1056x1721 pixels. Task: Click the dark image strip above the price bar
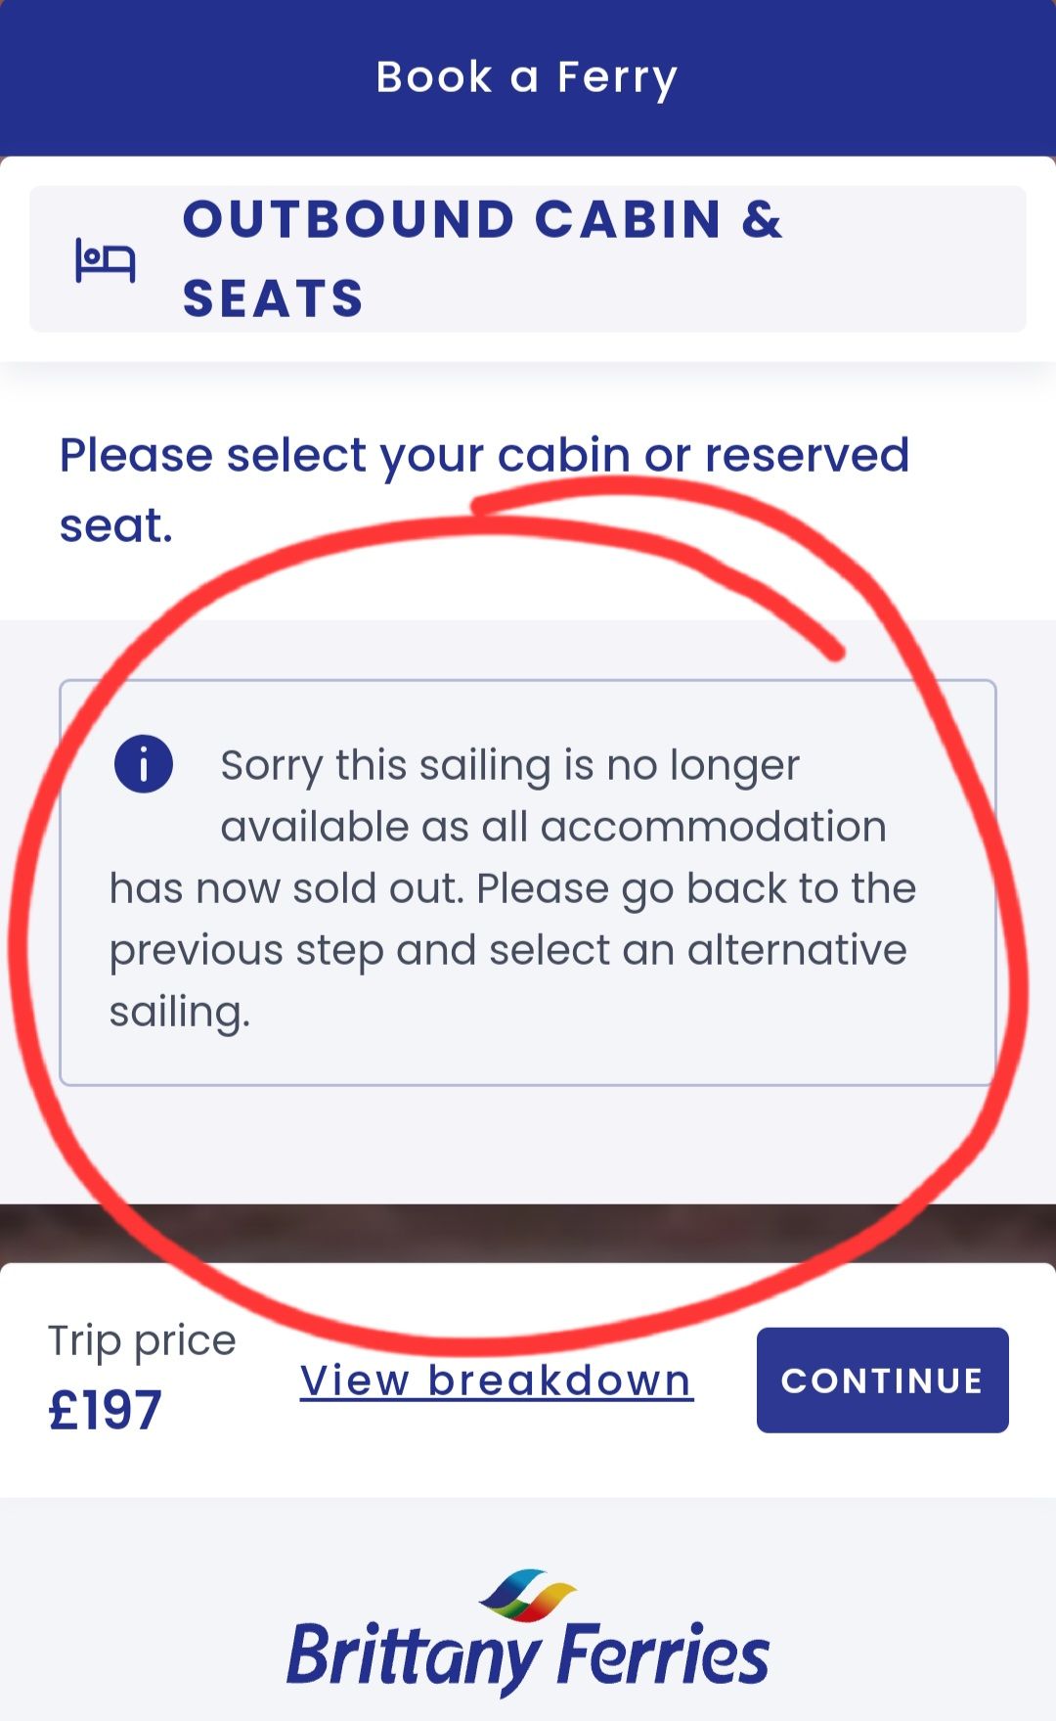[x=528, y=1233]
